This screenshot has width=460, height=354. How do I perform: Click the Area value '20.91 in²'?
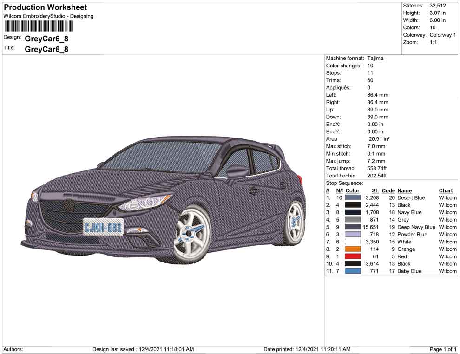379,139
